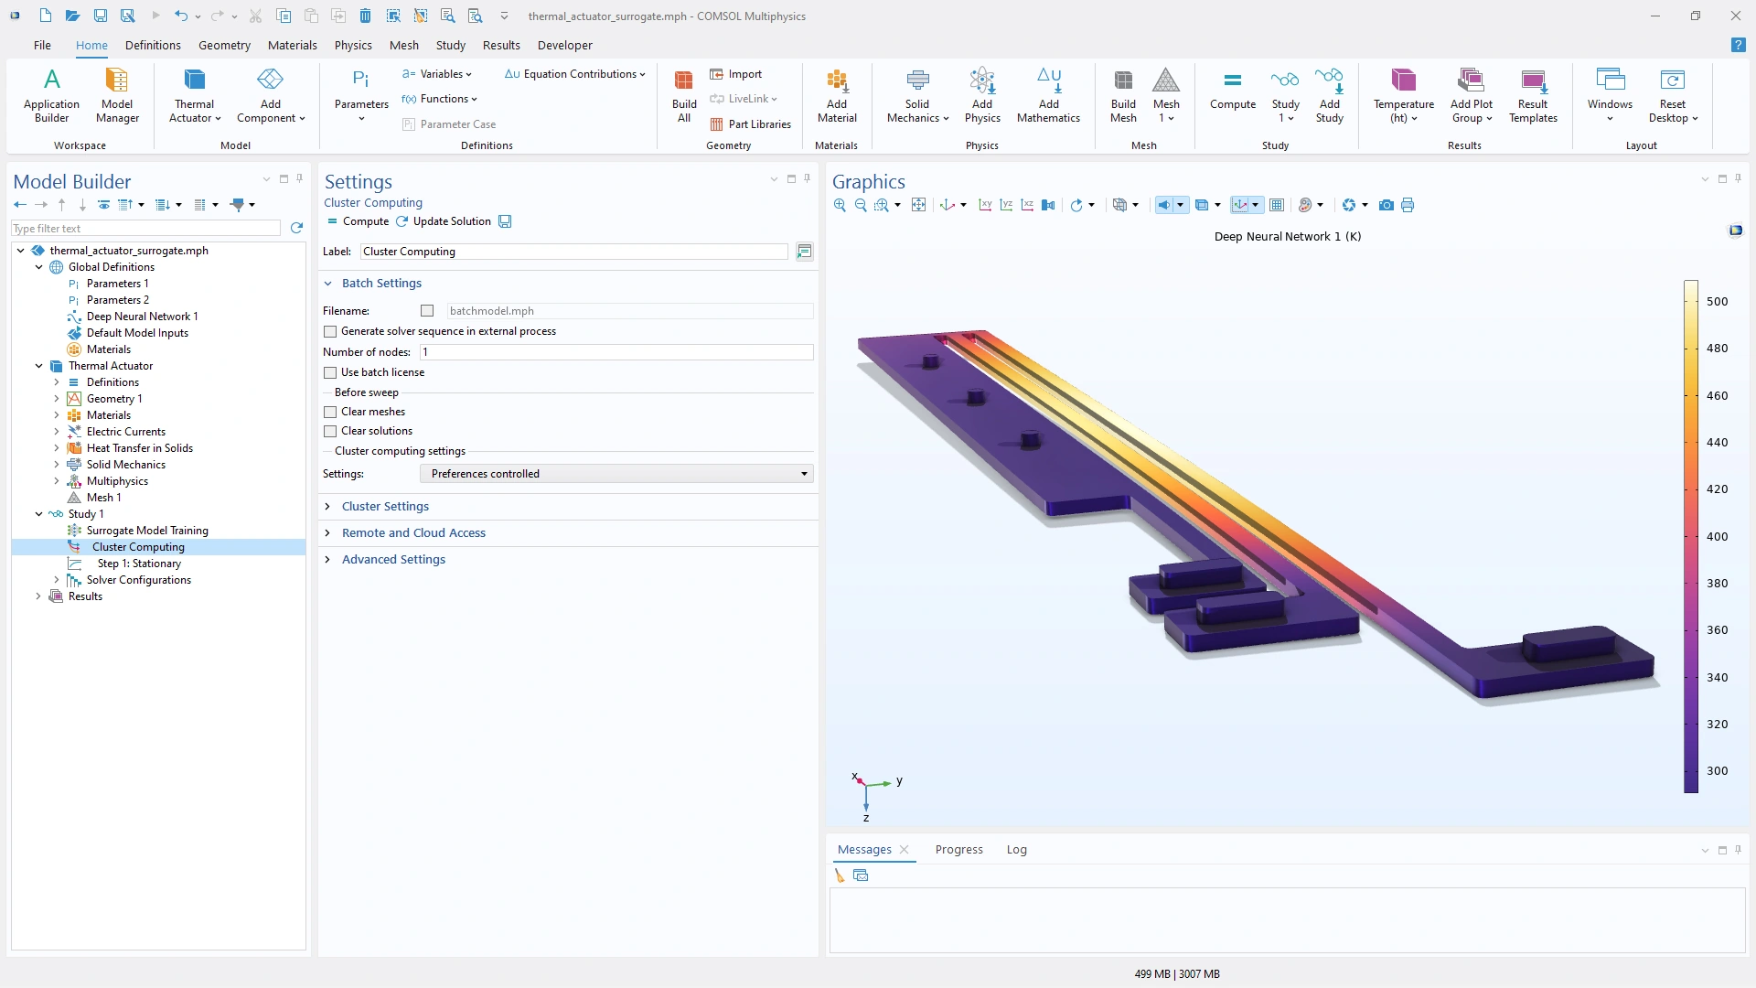Click the Zoom In graphics tool
The height and width of the screenshot is (988, 1756).
coord(840,205)
